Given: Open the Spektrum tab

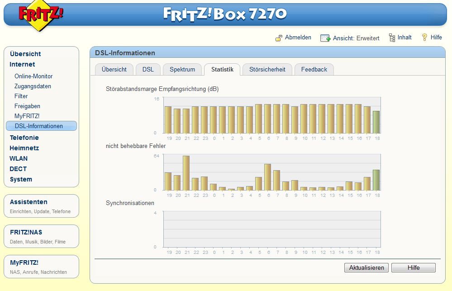Looking at the screenshot, I should [x=182, y=70].
